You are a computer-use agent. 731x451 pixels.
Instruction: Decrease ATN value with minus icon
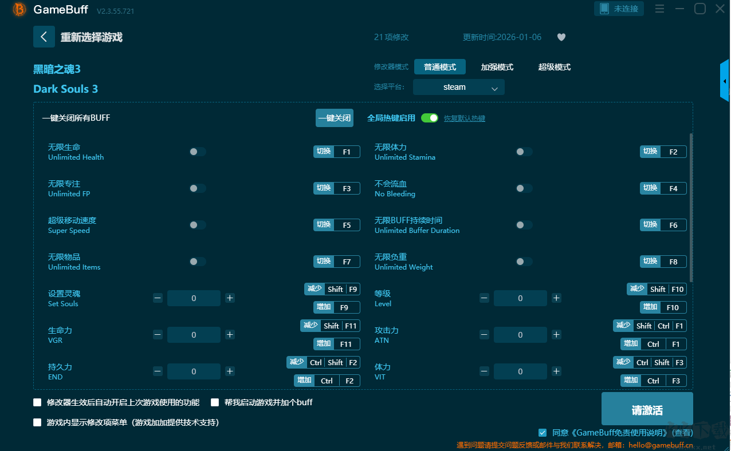484,335
